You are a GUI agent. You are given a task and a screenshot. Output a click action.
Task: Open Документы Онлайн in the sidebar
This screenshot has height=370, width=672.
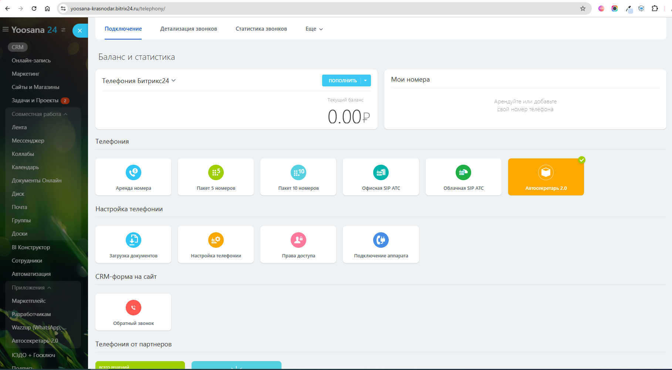[37, 181]
